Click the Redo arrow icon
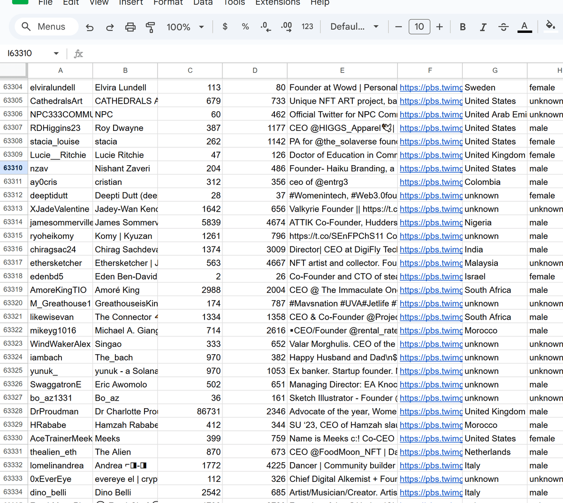Image resolution: width=563 pixels, height=503 pixels. click(x=110, y=27)
